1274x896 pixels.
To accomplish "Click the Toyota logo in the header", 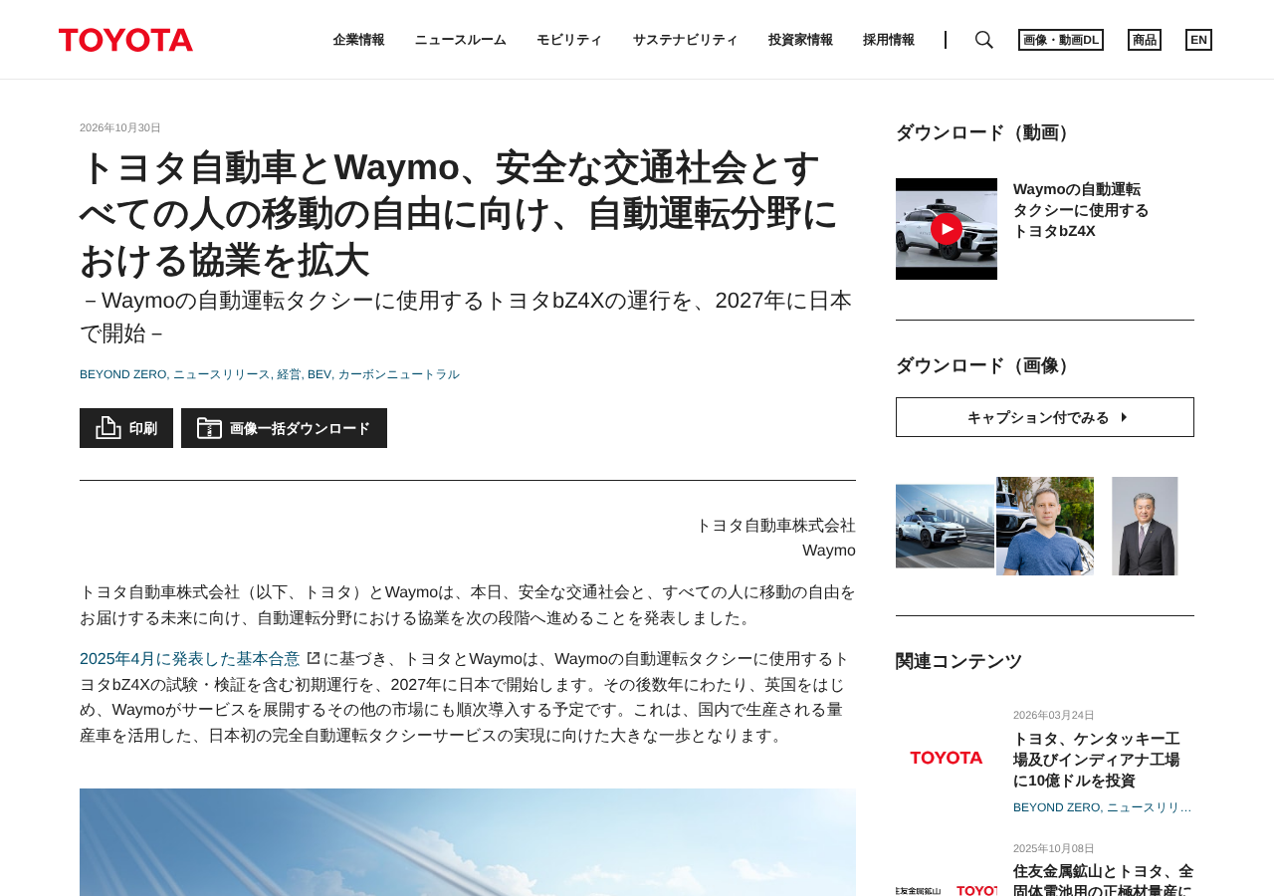I will click(125, 40).
